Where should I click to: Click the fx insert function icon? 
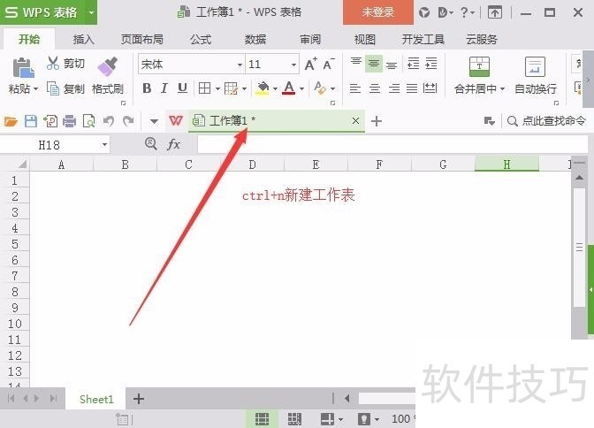[174, 144]
